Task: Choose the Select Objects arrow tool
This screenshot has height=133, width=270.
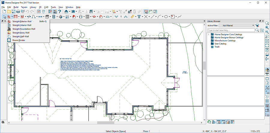Action: point(4,17)
